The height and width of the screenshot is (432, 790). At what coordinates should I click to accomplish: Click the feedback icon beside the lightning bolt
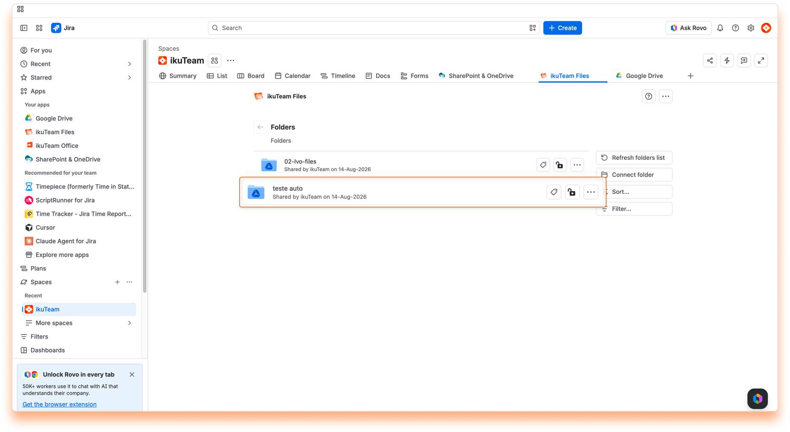pos(744,60)
